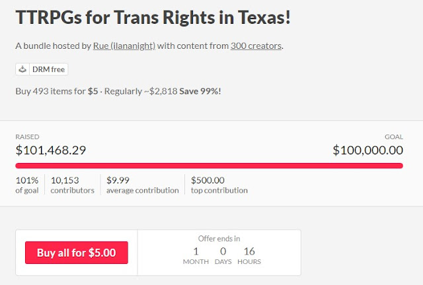Click the $500.00 top contribution stat
This screenshot has width=423, height=285.
[x=219, y=185]
